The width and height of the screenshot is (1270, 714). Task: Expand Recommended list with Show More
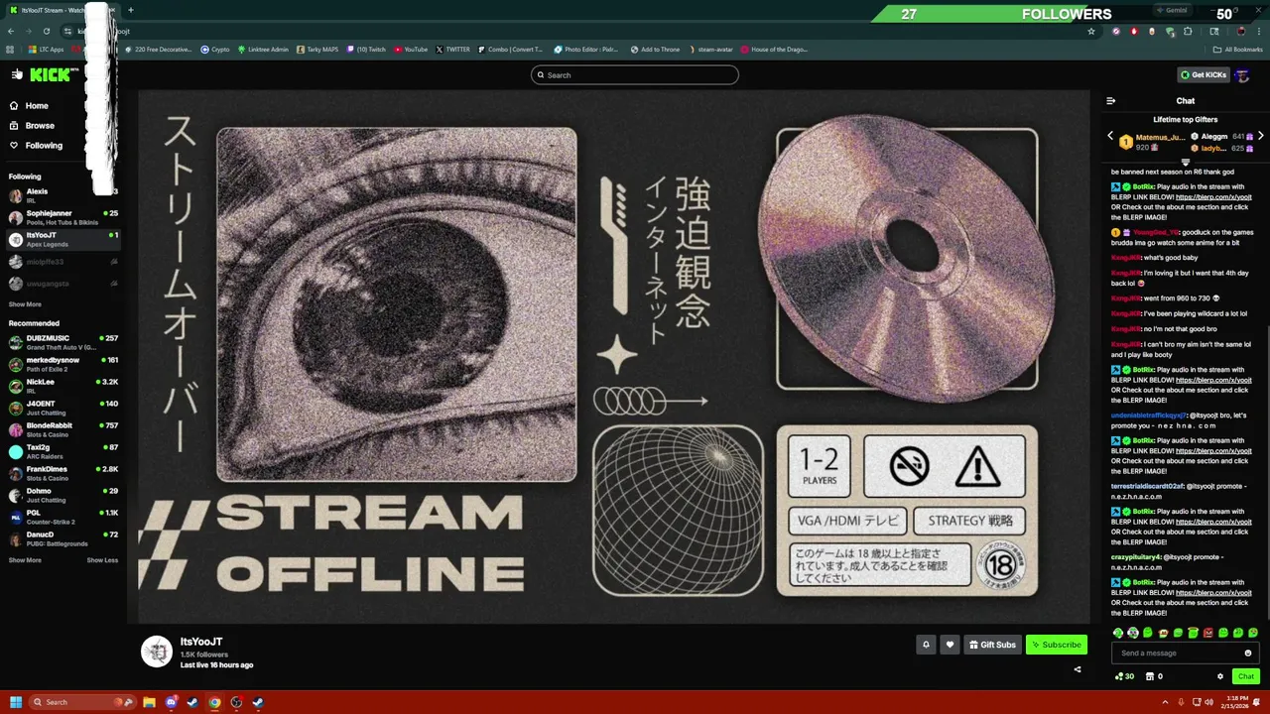point(25,560)
